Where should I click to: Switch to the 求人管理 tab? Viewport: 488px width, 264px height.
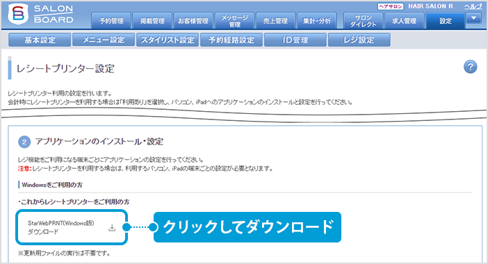(x=404, y=21)
